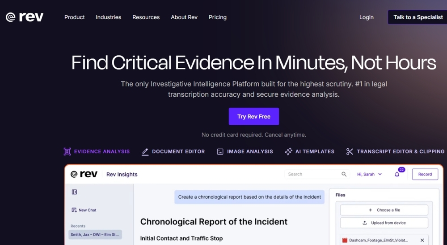Click the Image Analysis picture icon

(x=220, y=151)
